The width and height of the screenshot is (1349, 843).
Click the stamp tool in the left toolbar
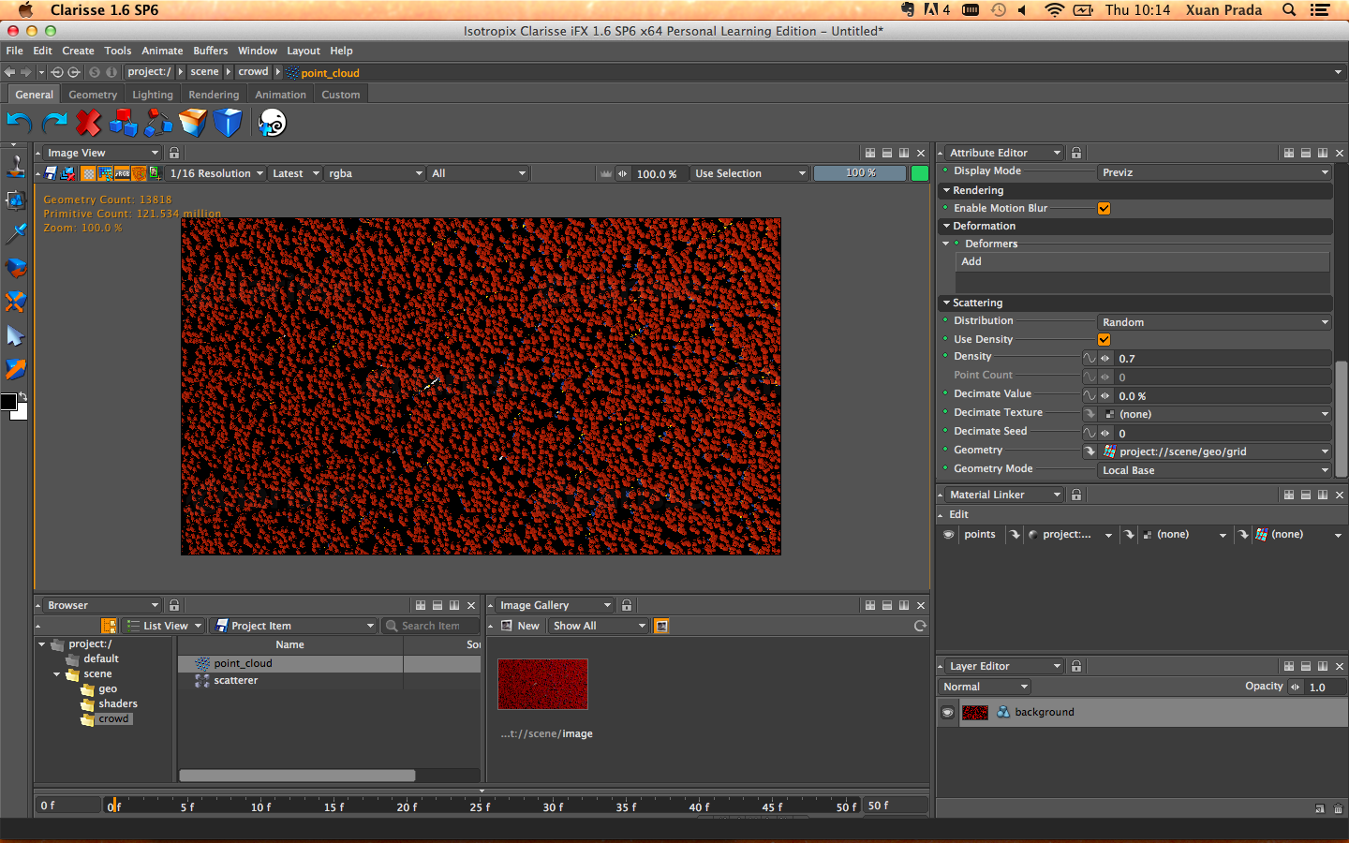(16, 166)
